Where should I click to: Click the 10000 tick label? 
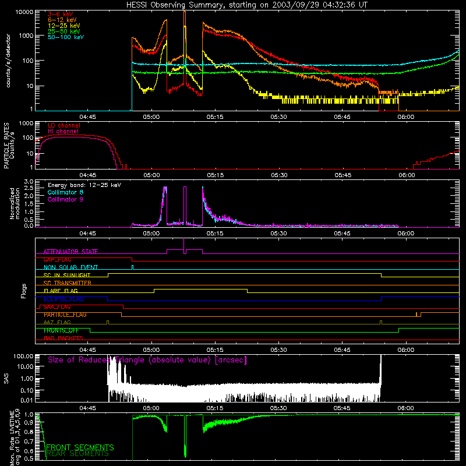pos(24,12)
